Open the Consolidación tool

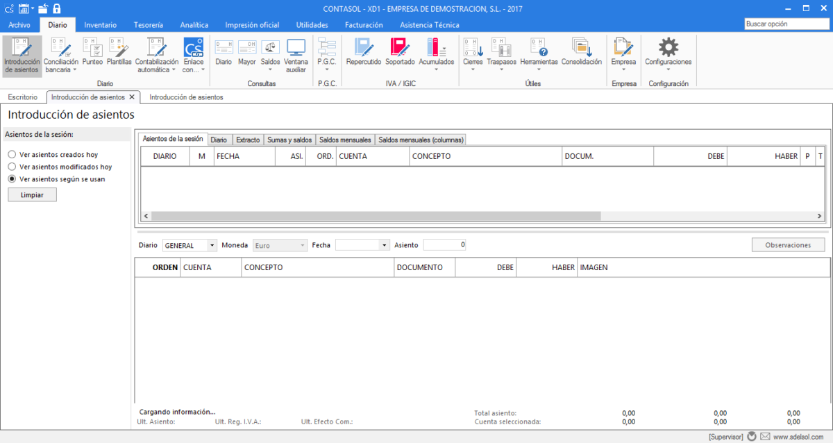click(581, 51)
